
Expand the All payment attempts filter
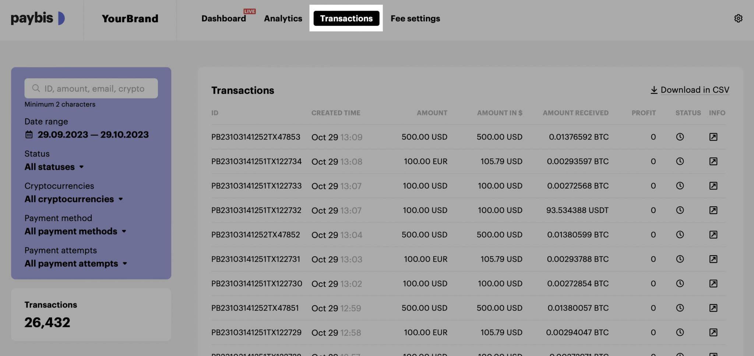75,263
